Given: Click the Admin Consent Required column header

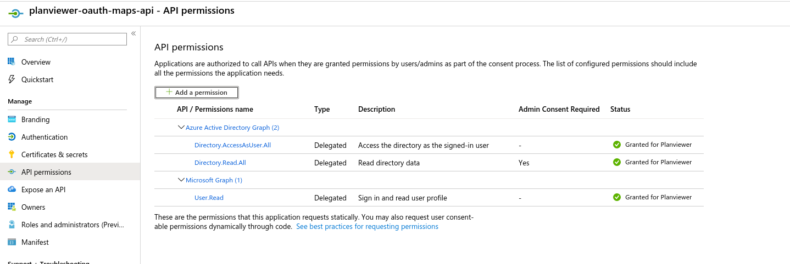Looking at the screenshot, I should click(x=559, y=109).
